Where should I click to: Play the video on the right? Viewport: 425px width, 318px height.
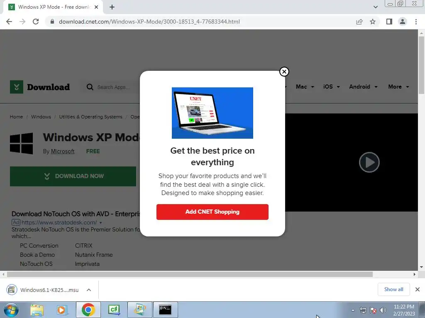tap(369, 162)
